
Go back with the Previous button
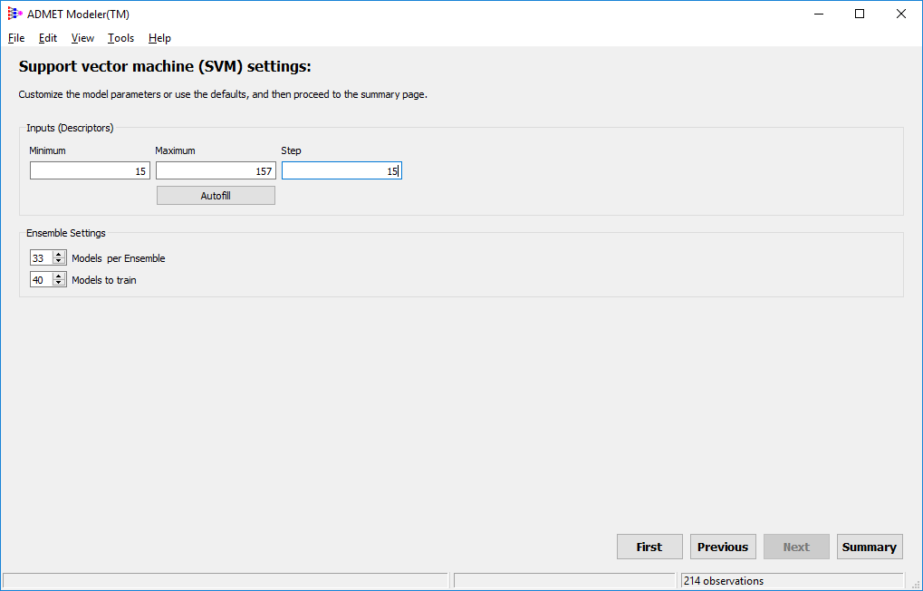coord(723,547)
